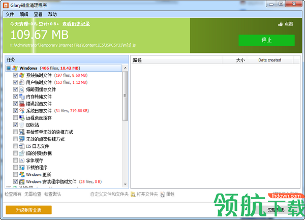Click the 升级到专业版 button
The height and width of the screenshot is (220, 305).
coord(28,210)
